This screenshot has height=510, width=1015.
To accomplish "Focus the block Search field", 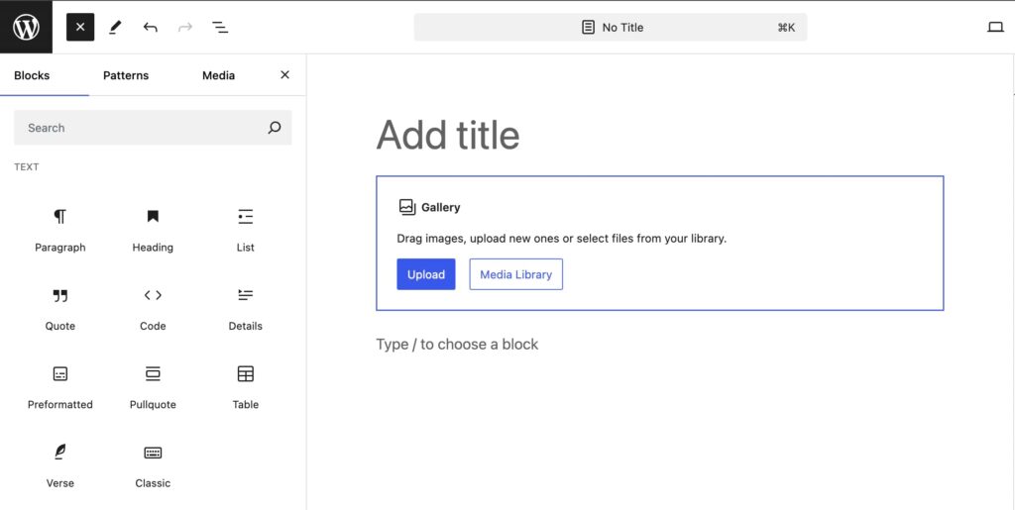I will (153, 128).
